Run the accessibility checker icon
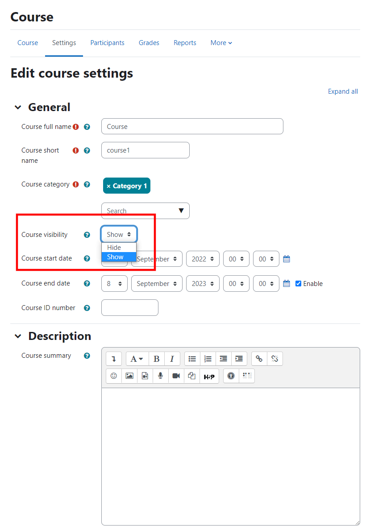This screenshot has width=370, height=530. pos(231,376)
